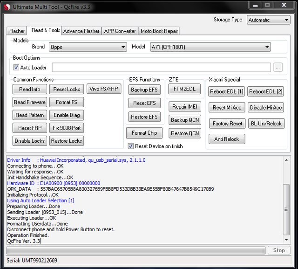Click the Fix 9008 Port button
This screenshot has width=298, height=269.
tap(67, 128)
